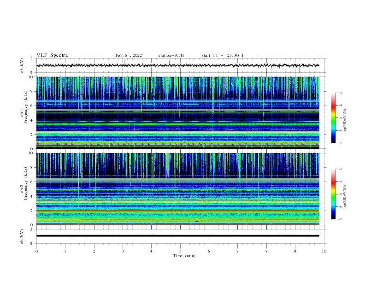
Task: Select the 'Feb. 6 , 2022' date label
Action: pyautogui.click(x=129, y=55)
